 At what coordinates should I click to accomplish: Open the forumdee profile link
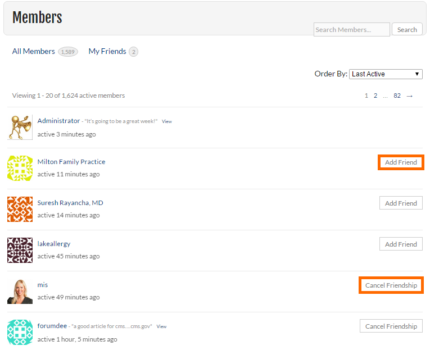click(52, 326)
